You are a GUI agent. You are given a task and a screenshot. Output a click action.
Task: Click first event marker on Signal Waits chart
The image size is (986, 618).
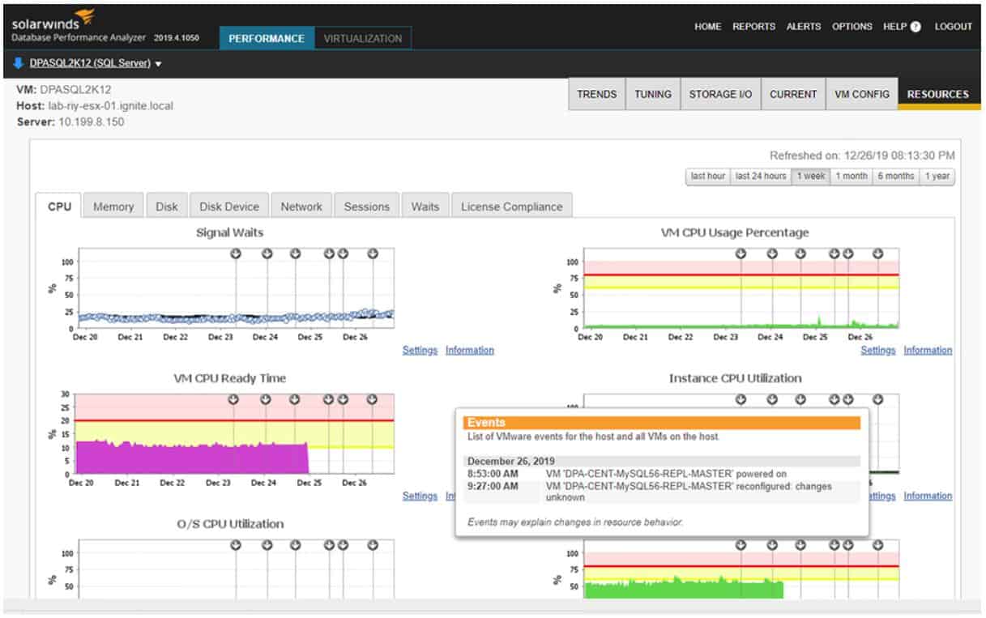coord(236,254)
